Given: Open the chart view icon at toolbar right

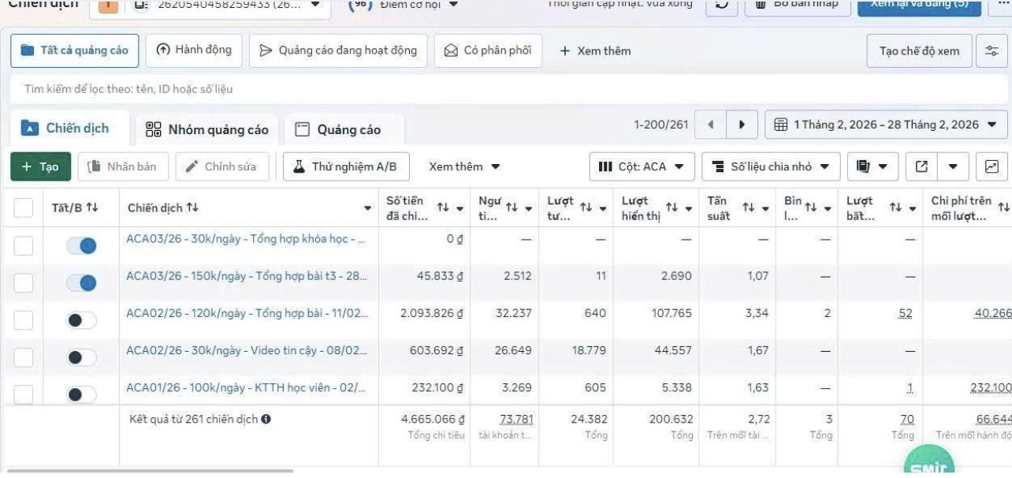Looking at the screenshot, I should 992,166.
